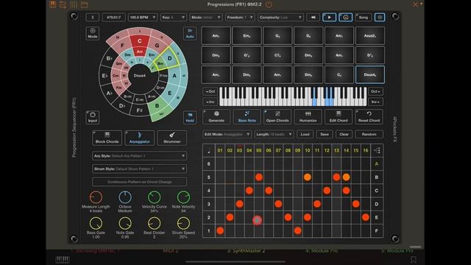This screenshot has width=471, height=265.
Task: Click the orange keyboard icon in host top bar
Action: (52, 4)
